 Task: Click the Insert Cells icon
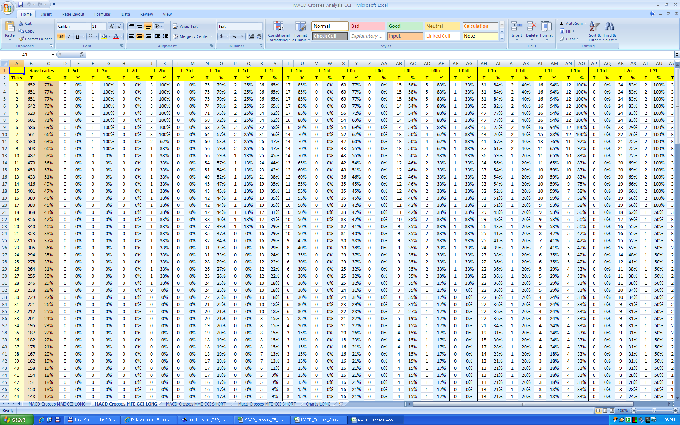pos(516,27)
